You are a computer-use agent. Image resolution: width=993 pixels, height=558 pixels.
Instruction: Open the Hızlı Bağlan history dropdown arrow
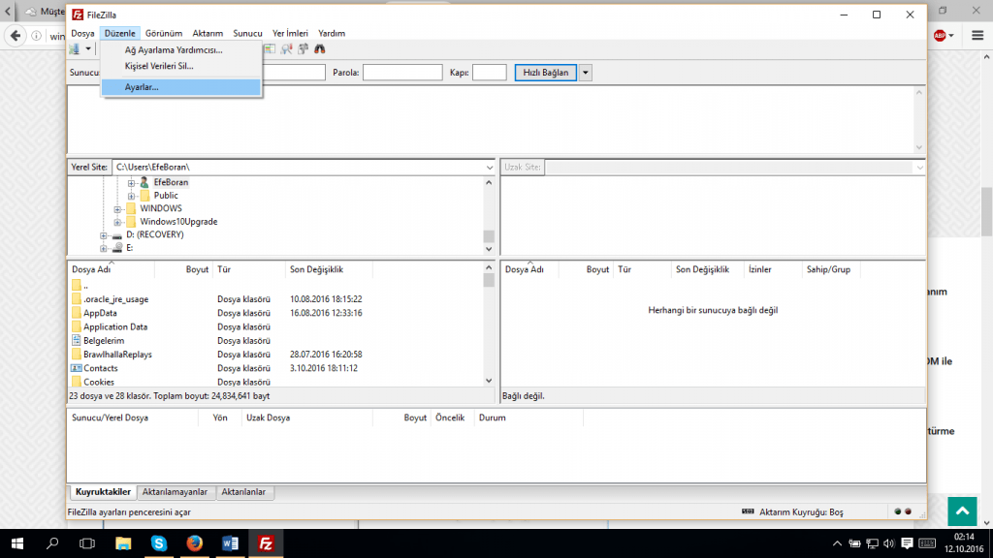coord(585,73)
